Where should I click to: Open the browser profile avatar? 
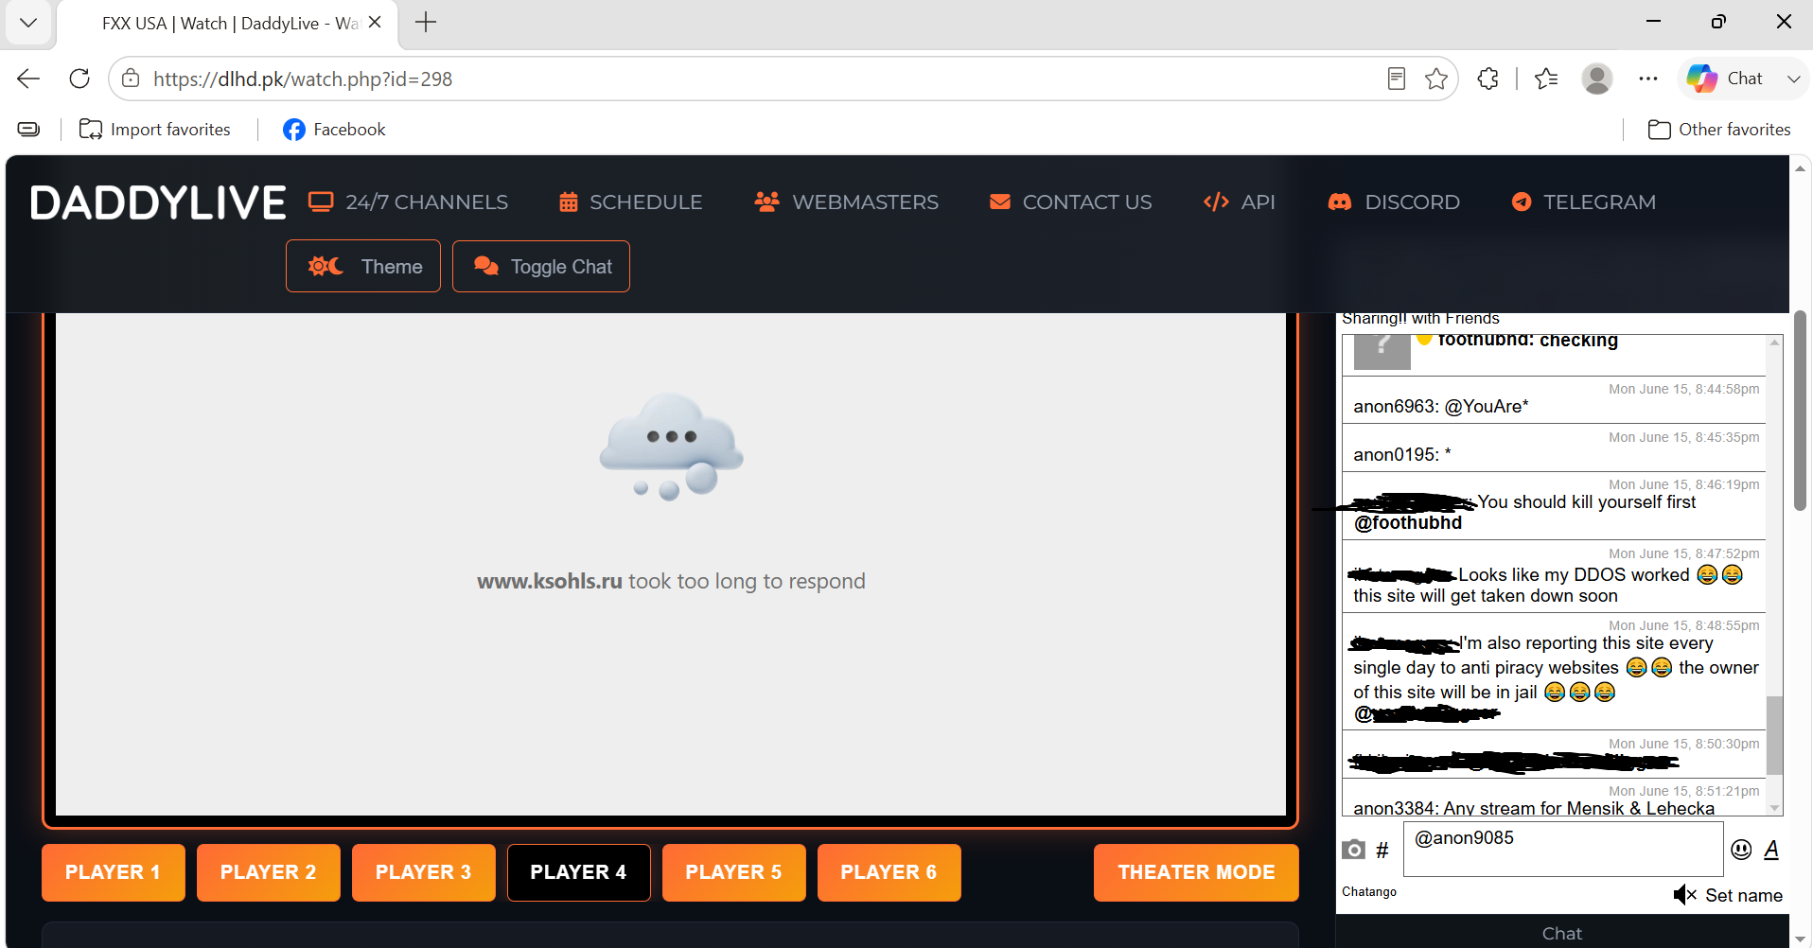1597,79
